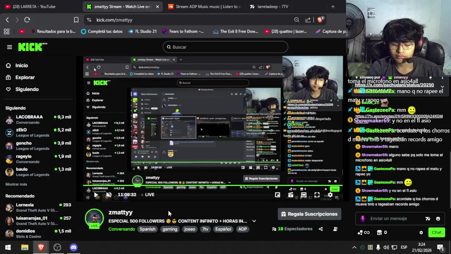Click the Brave Shields lion icon
The height and width of the screenshot is (254, 451).
click(x=320, y=20)
